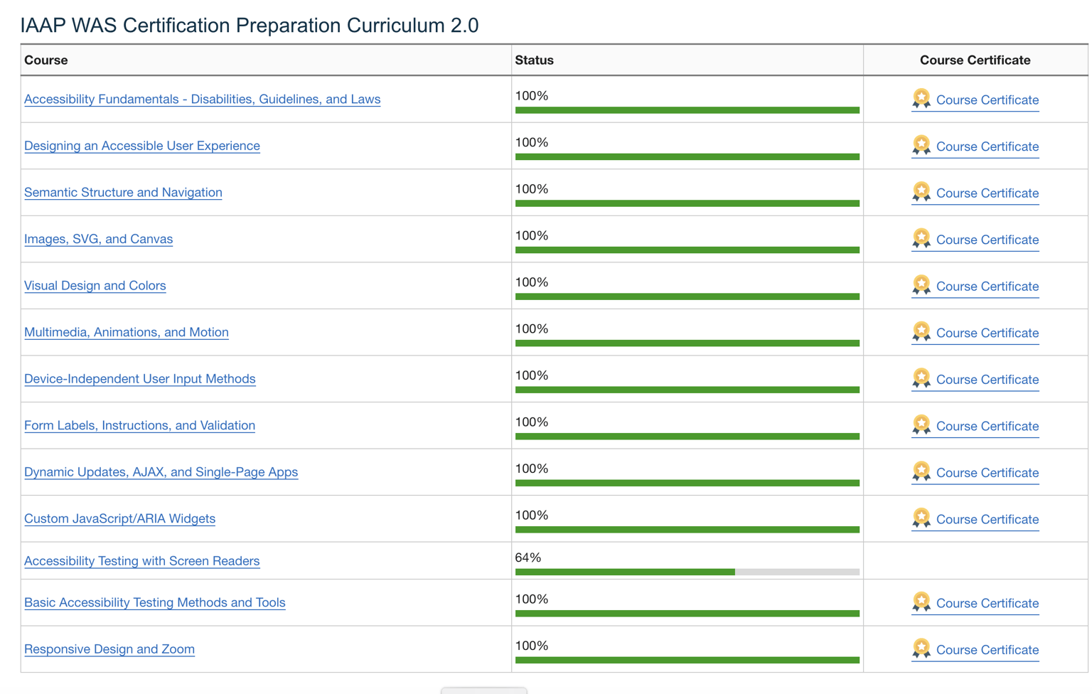Click the medal icon for Form Labels, Instructions, and Validation
Image resolution: width=1092 pixels, height=694 pixels.
pos(921,425)
